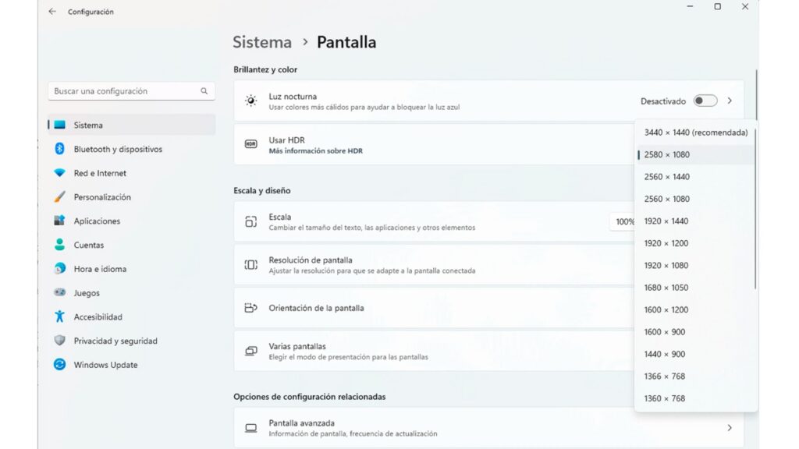The height and width of the screenshot is (449, 799).
Task: Click Más información sobre HDR link
Action: coord(315,151)
